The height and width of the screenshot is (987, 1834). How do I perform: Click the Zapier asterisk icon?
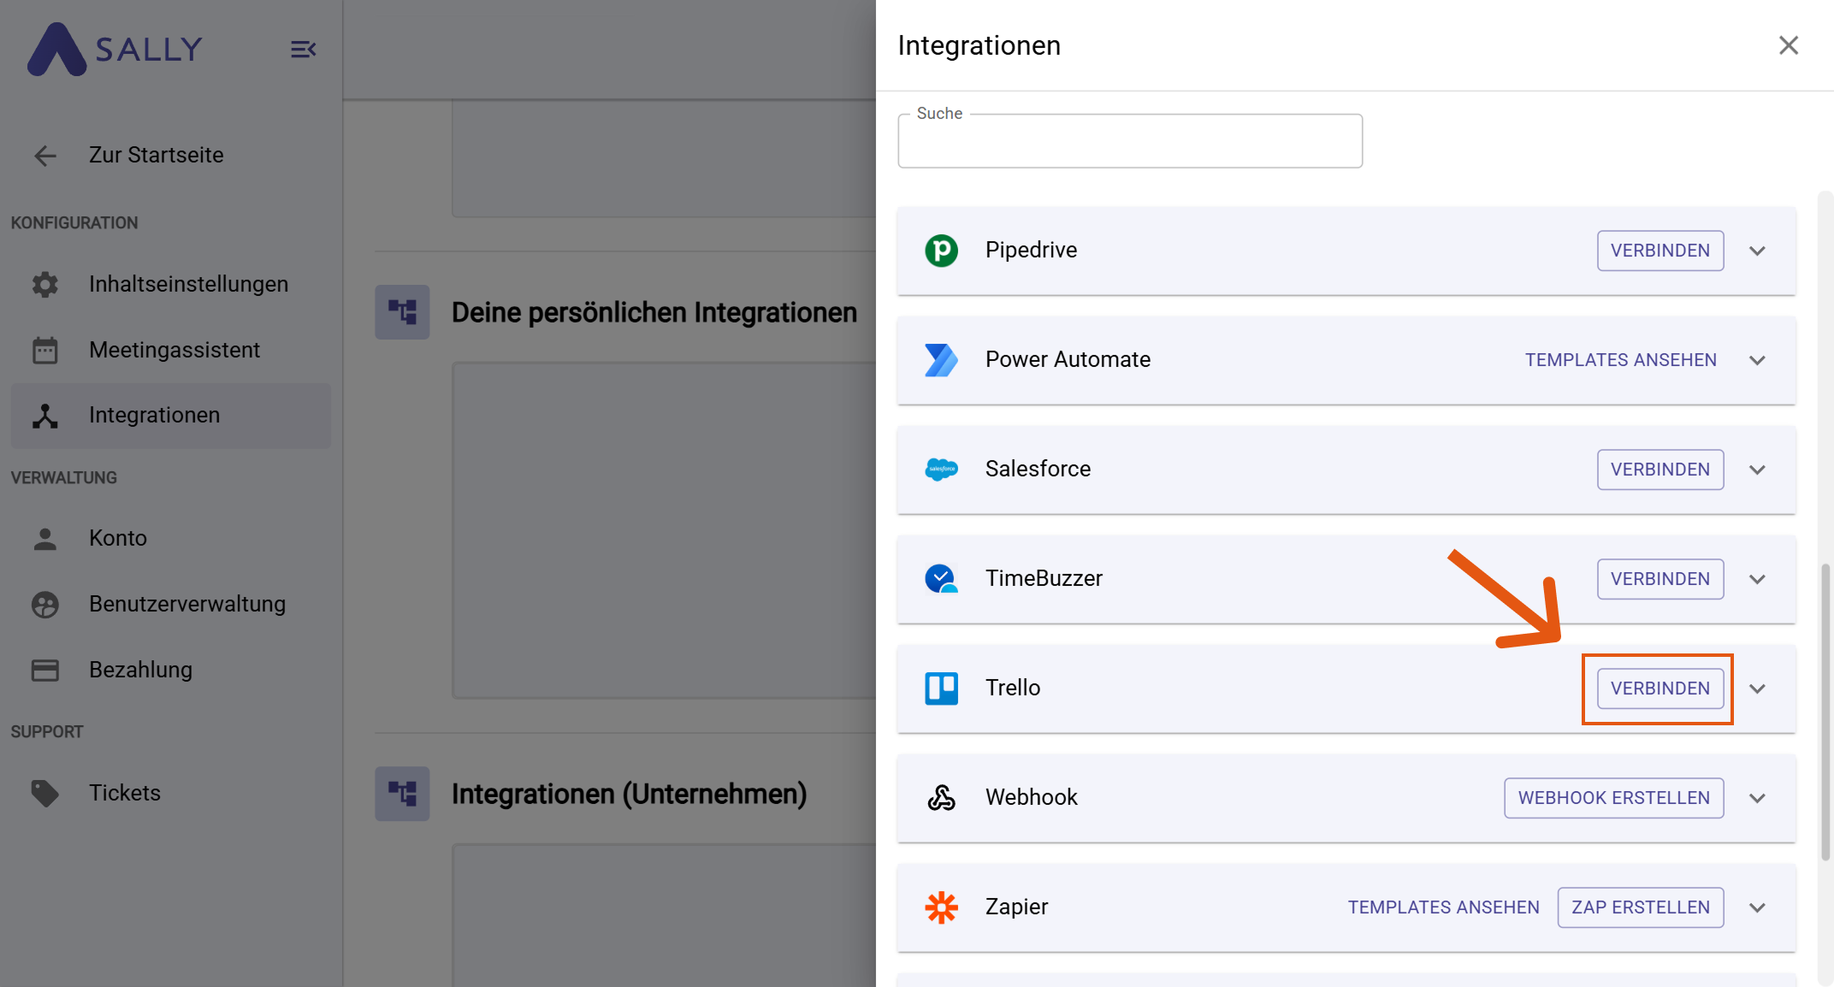[x=942, y=907]
